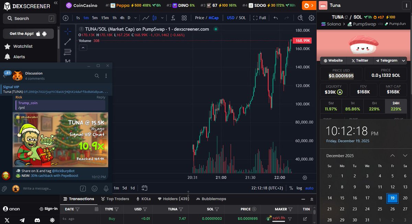Open emoji picker in Telegram message bar
The image size is (412, 224).
point(94,188)
